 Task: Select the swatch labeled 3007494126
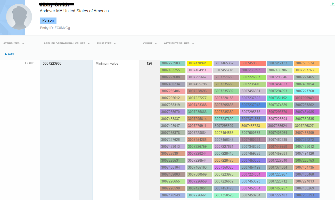tap(307, 154)
